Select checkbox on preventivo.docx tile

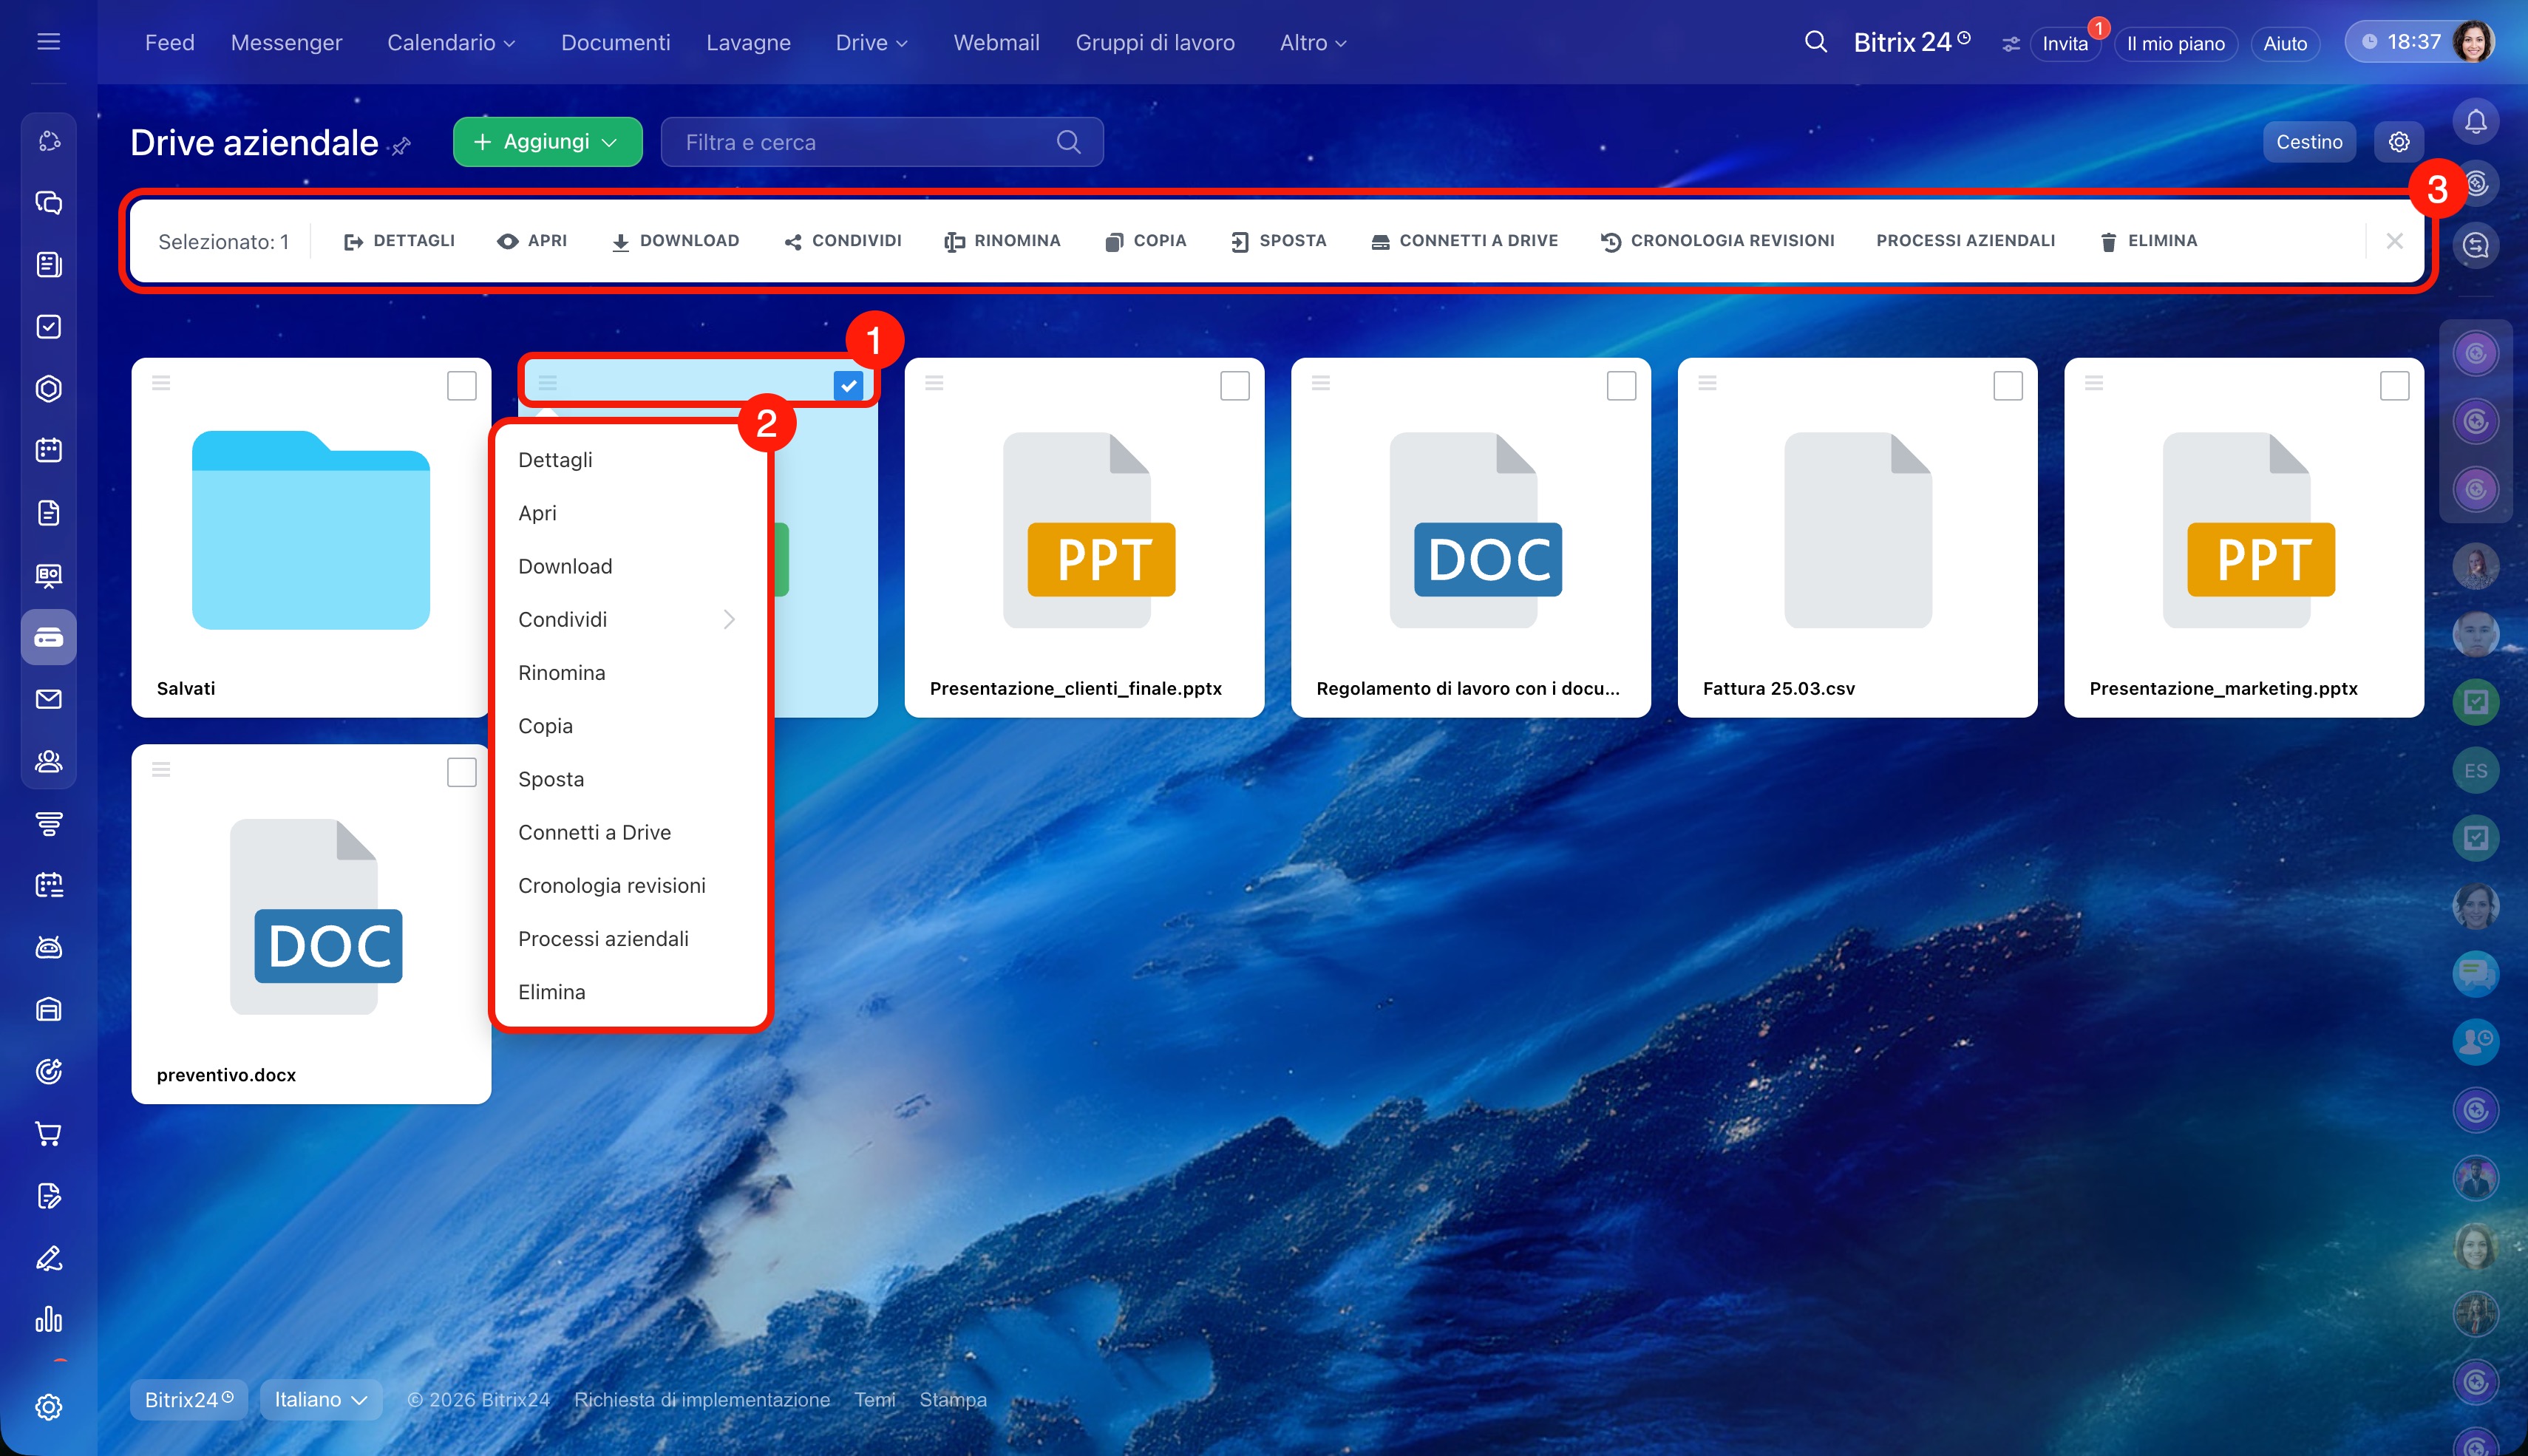click(461, 772)
